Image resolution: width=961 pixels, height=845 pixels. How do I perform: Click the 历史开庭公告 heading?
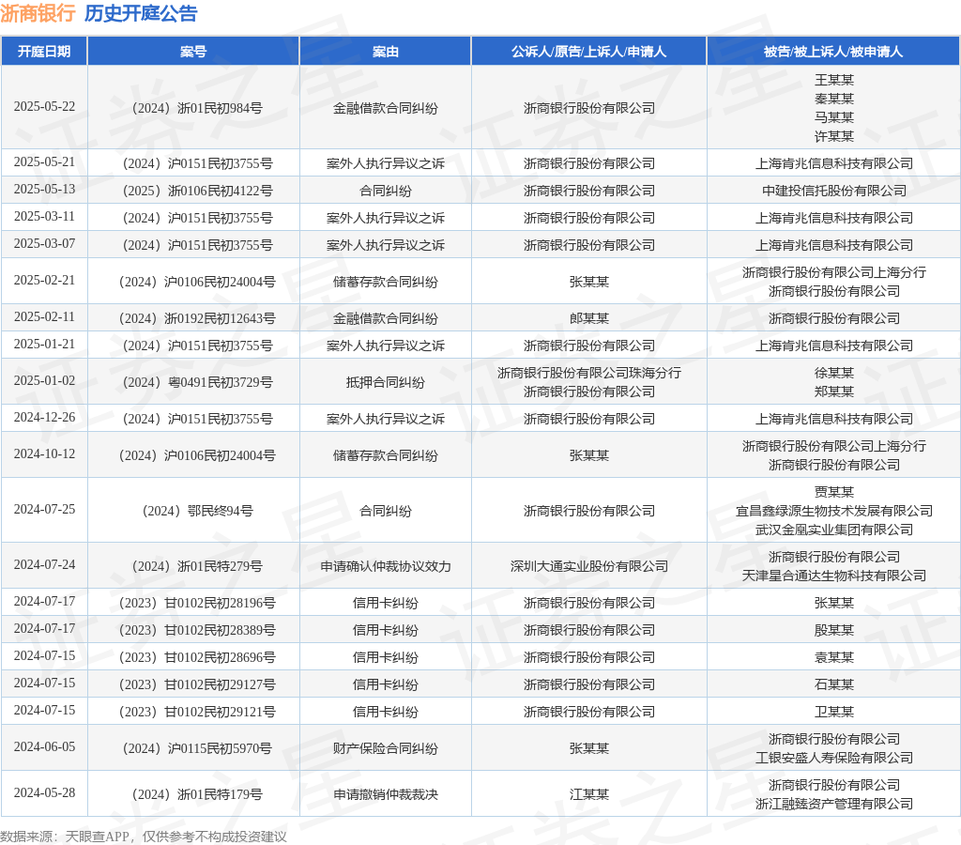(141, 13)
